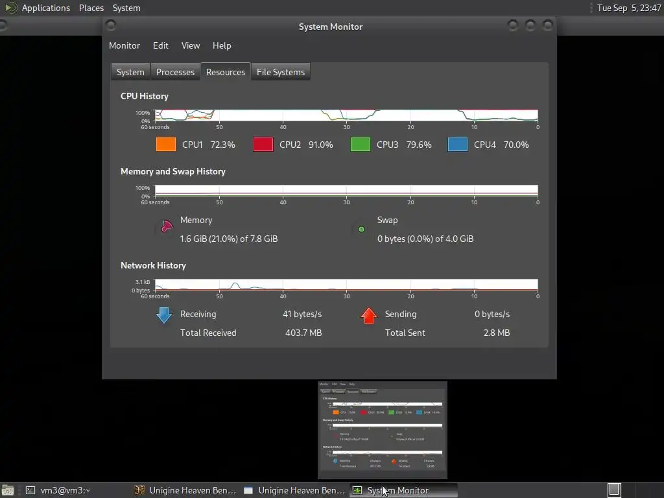The height and width of the screenshot is (498, 664).
Task: Open the Monitor menu
Action: pyautogui.click(x=124, y=46)
